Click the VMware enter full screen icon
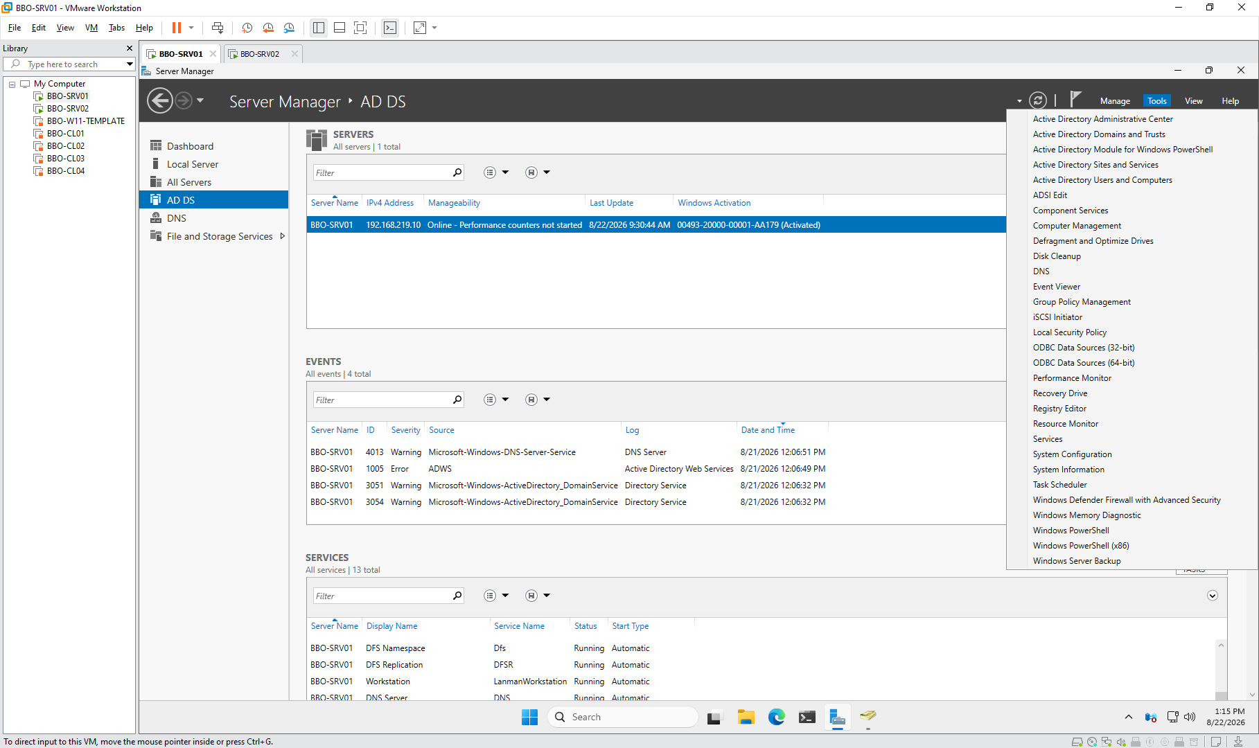 click(360, 28)
